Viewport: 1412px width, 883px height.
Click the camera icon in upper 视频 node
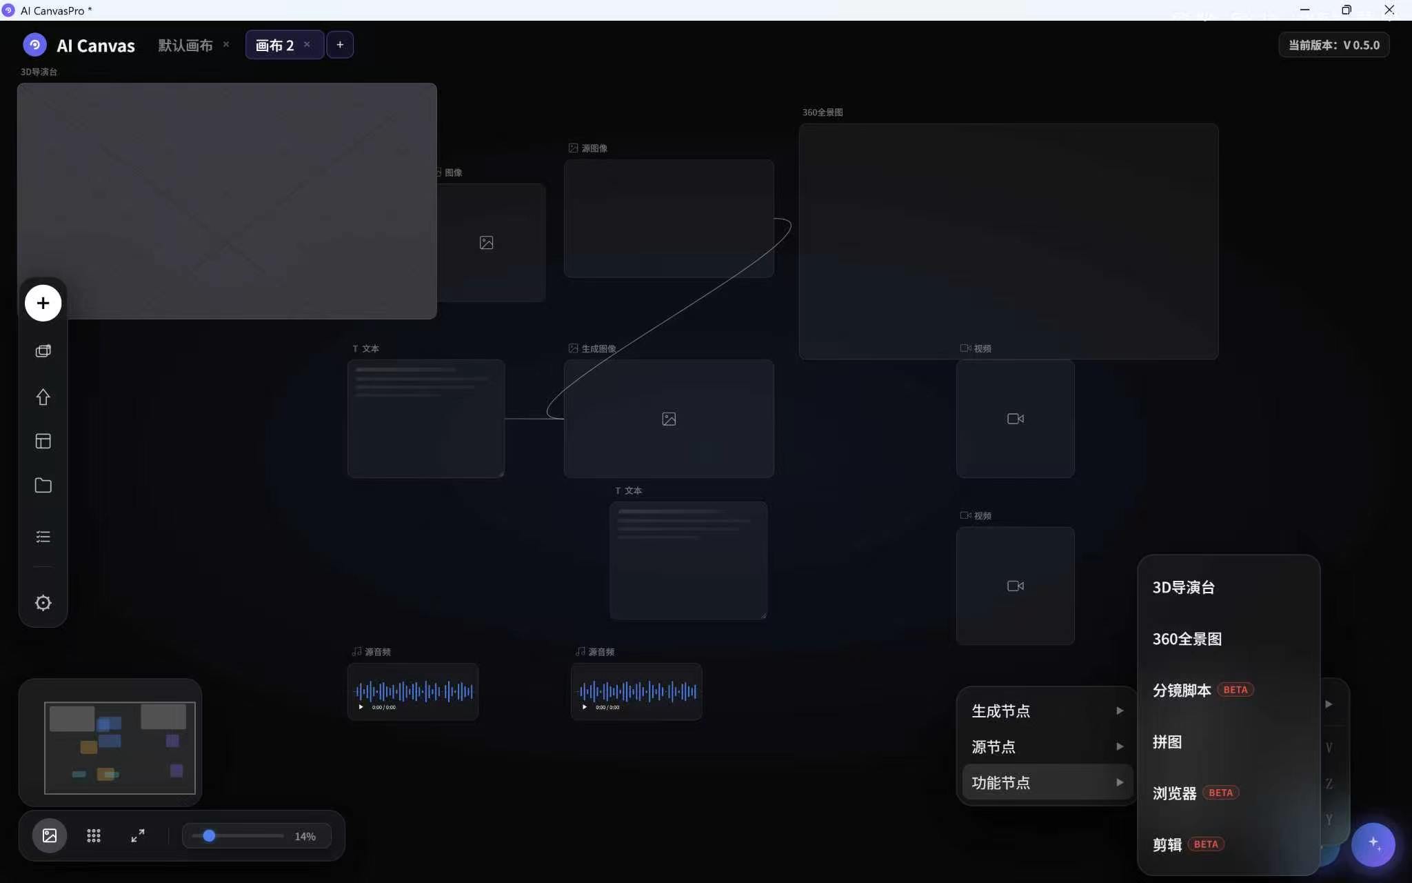(x=1015, y=419)
